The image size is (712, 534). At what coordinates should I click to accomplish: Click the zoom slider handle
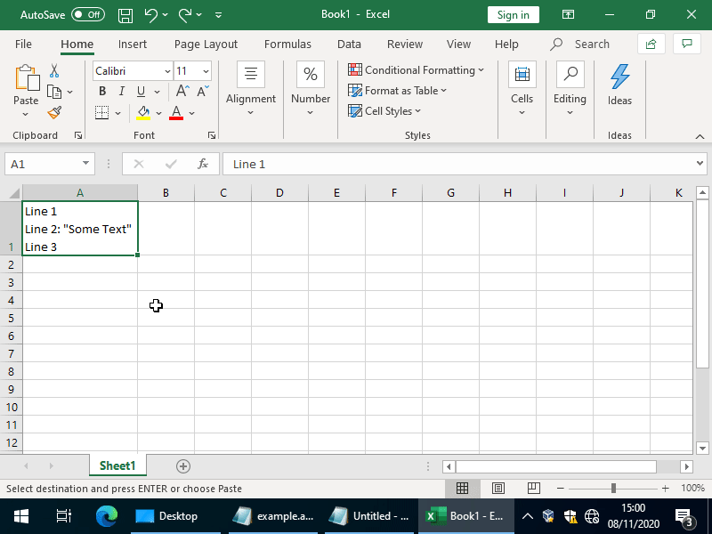click(613, 488)
